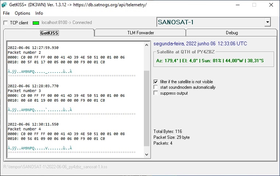Screen dimensions: 280x176
Task: Open the Options menu
Action: click(x=22, y=13)
